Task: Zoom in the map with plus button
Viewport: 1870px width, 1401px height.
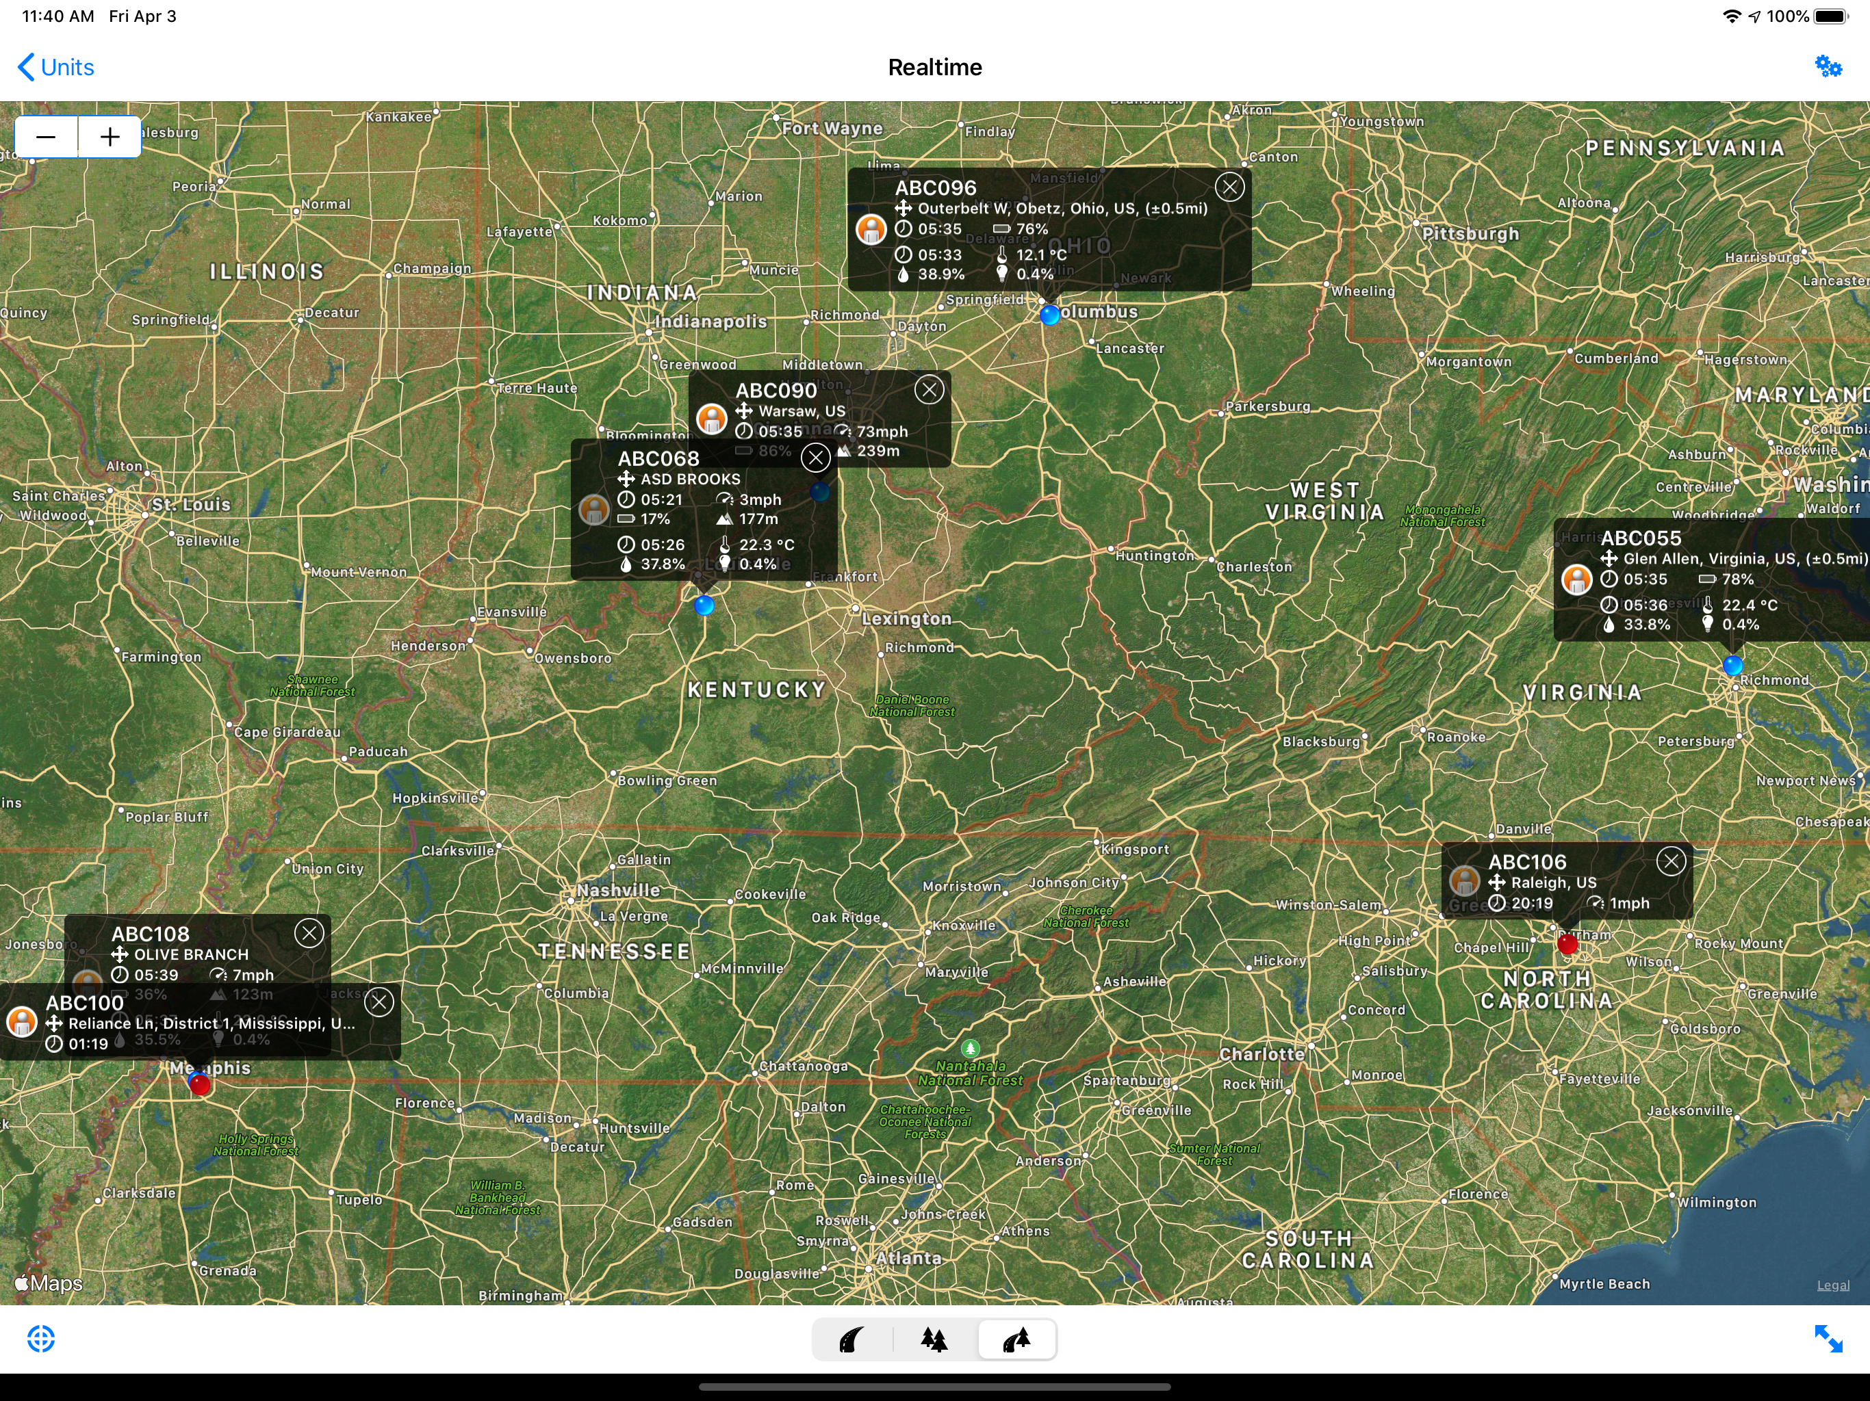Action: (110, 137)
